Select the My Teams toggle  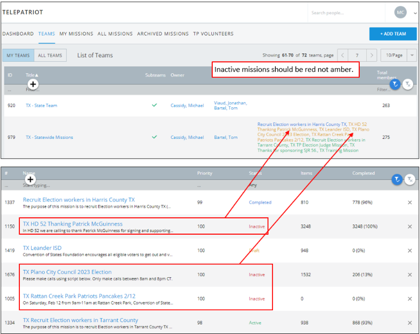point(18,56)
